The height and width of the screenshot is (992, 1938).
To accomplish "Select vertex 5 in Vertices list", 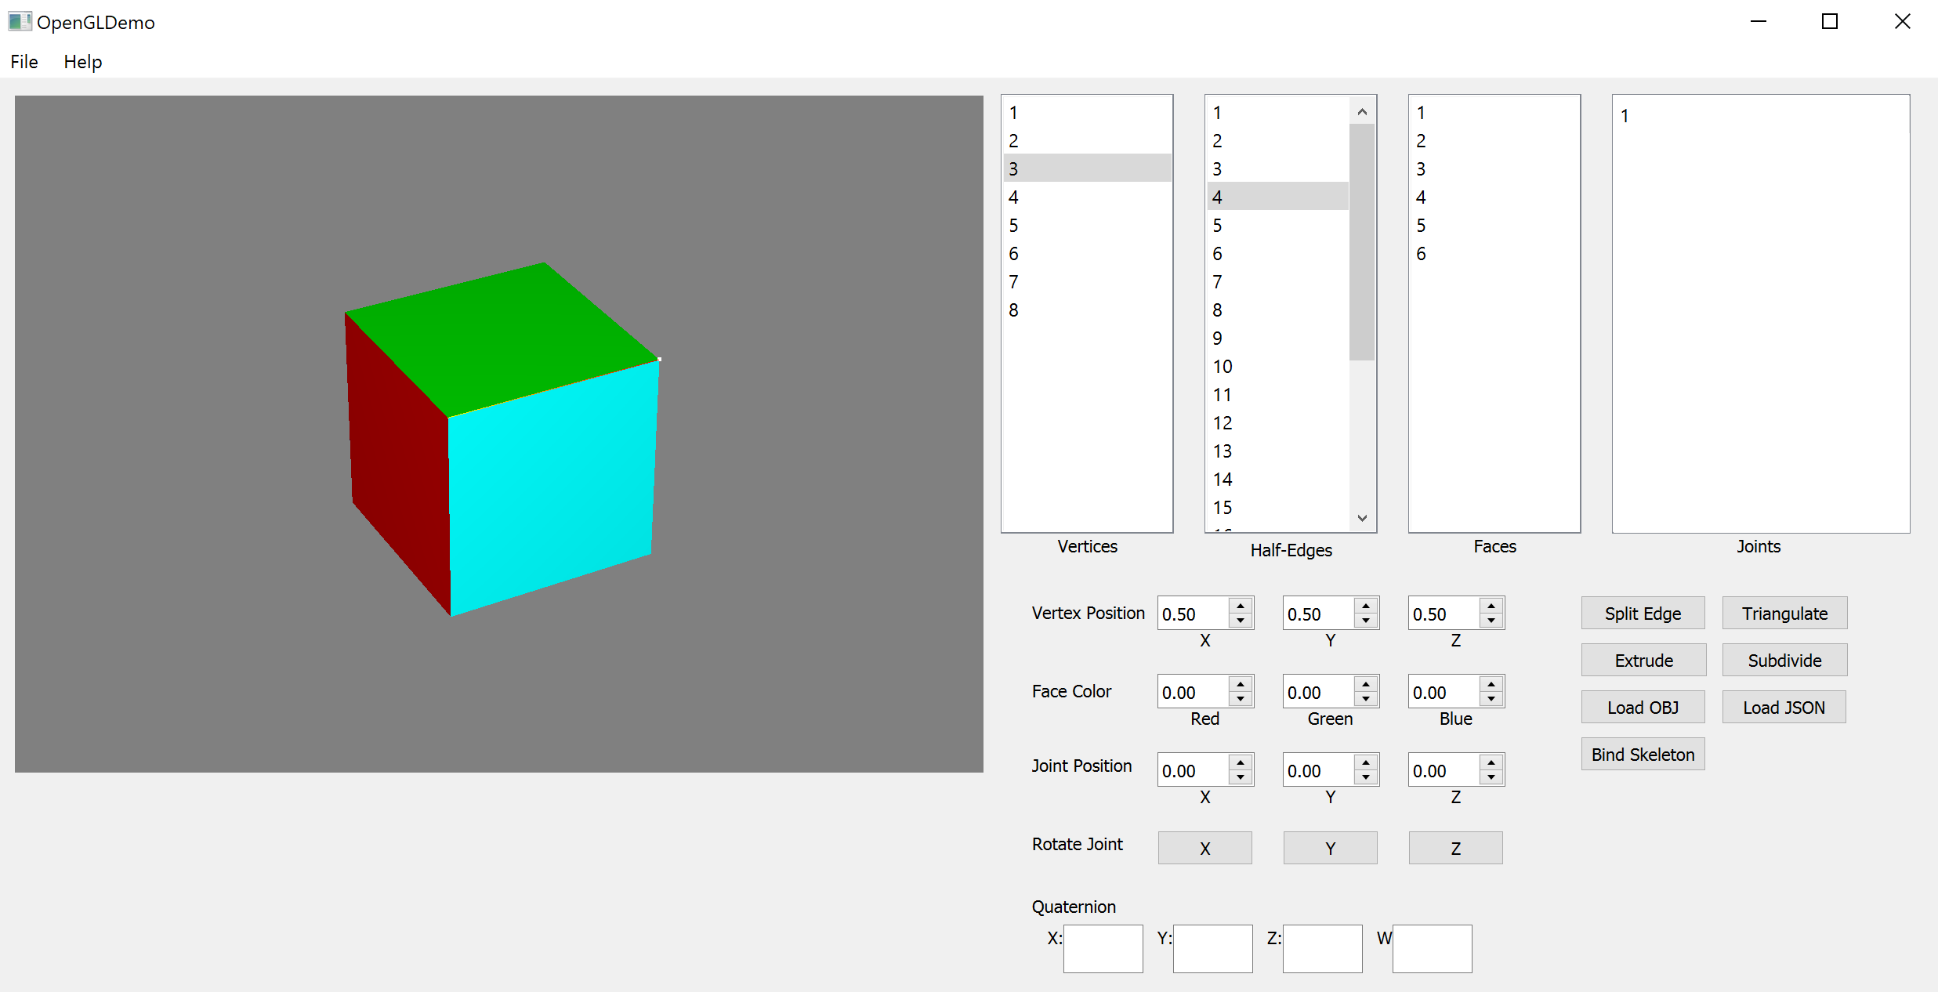I will 1014,226.
